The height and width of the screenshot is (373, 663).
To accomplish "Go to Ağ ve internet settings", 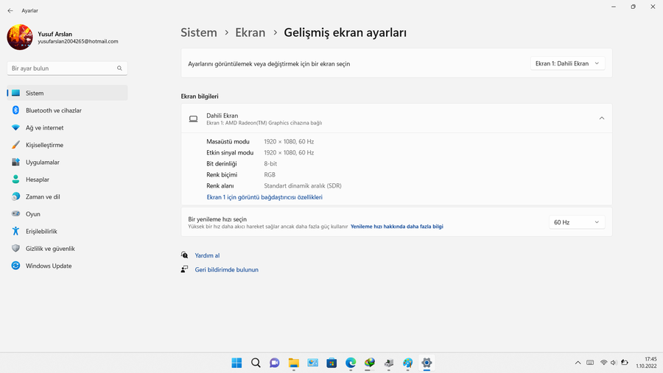I will (44, 128).
